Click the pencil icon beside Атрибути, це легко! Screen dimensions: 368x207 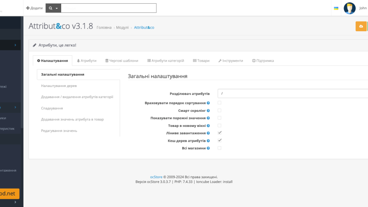point(34,45)
